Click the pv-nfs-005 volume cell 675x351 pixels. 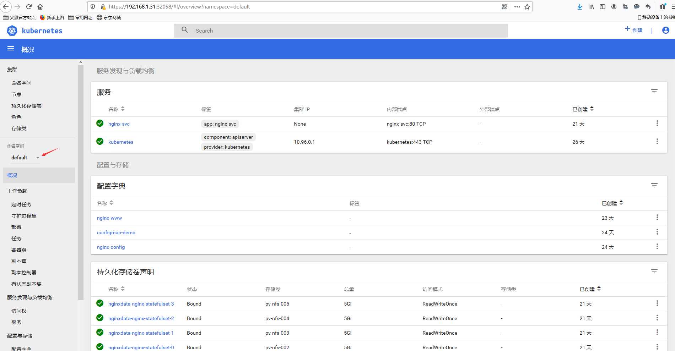click(277, 304)
